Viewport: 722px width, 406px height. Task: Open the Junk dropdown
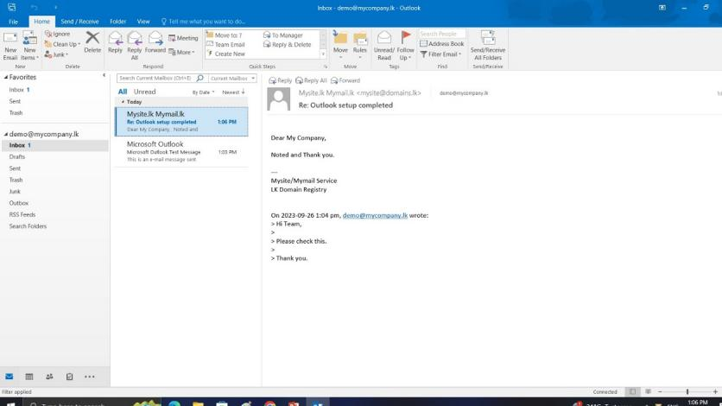pos(57,54)
